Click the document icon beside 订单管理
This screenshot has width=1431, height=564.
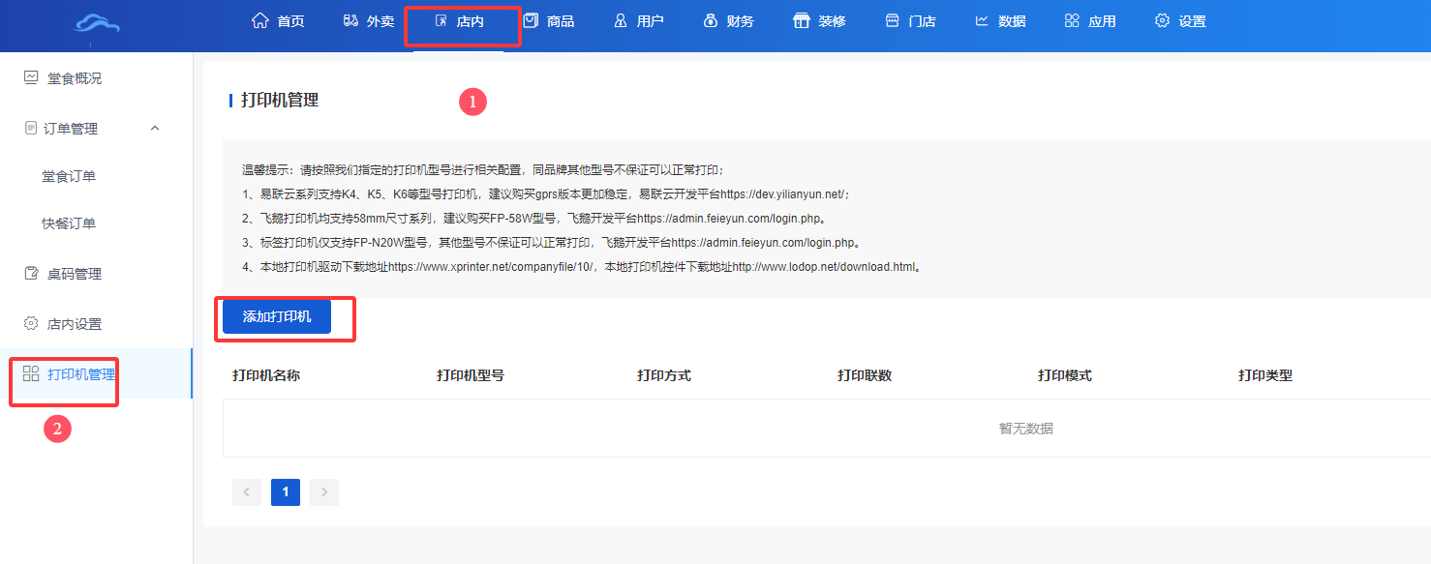pos(31,128)
